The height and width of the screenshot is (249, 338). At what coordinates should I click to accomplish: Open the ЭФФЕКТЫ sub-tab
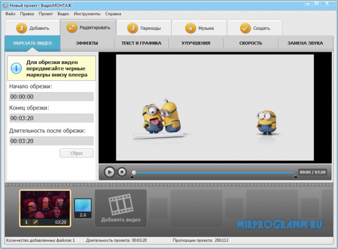coord(87,43)
